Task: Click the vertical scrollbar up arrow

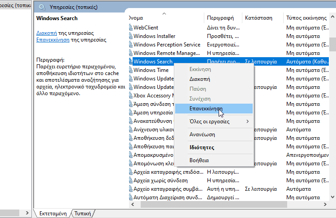Action: click(332, 17)
